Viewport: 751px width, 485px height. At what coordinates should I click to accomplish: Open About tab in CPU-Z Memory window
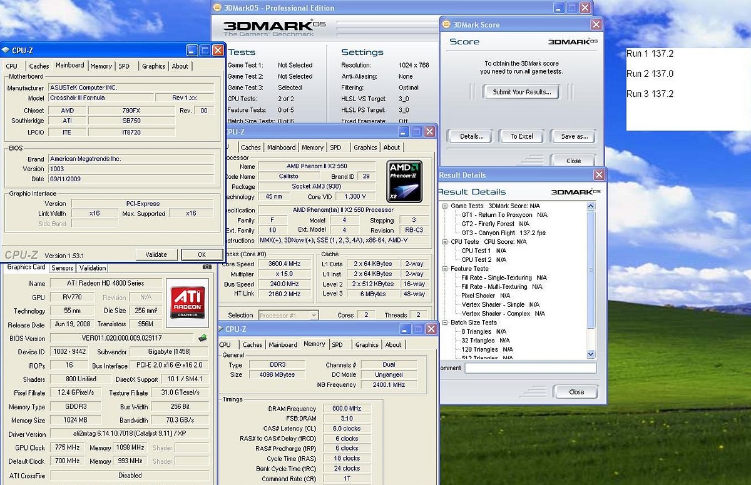[394, 344]
